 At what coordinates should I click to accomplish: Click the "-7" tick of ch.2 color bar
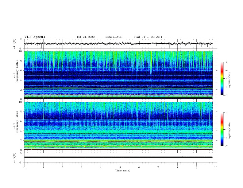pyautogui.click(x=226, y=146)
